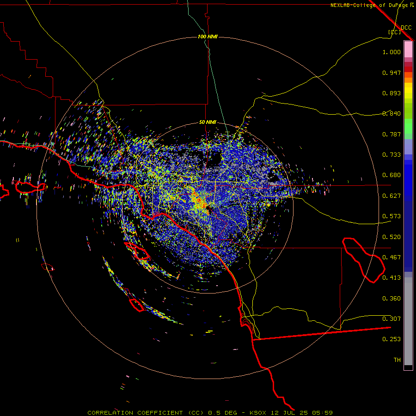Image resolution: width=416 pixels, height=416 pixels.
Task: Click the '0.253' scale value
Action: coord(392,339)
